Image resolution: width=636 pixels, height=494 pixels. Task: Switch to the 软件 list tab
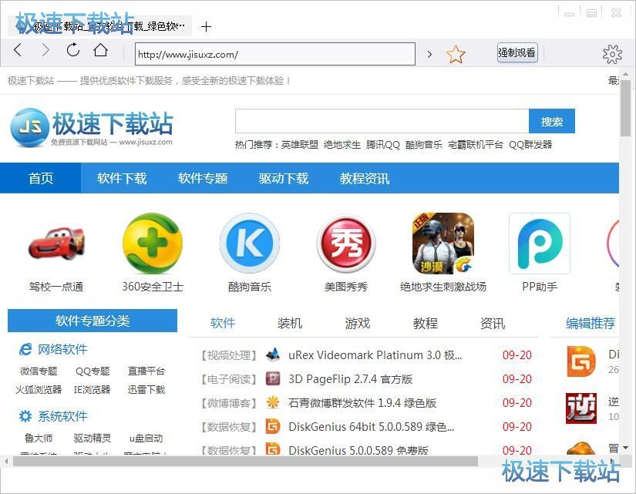(223, 323)
